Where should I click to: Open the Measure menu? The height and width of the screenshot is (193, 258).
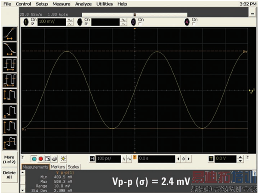click(61, 4)
